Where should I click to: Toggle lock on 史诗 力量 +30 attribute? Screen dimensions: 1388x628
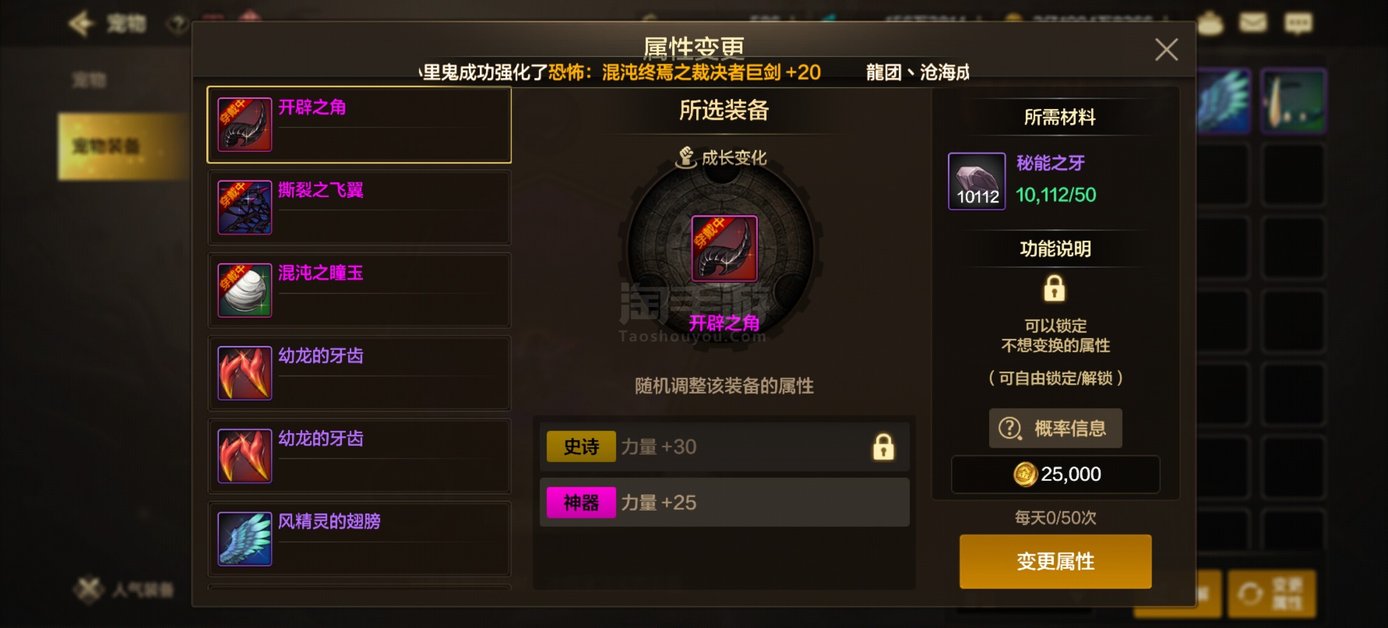[x=883, y=447]
